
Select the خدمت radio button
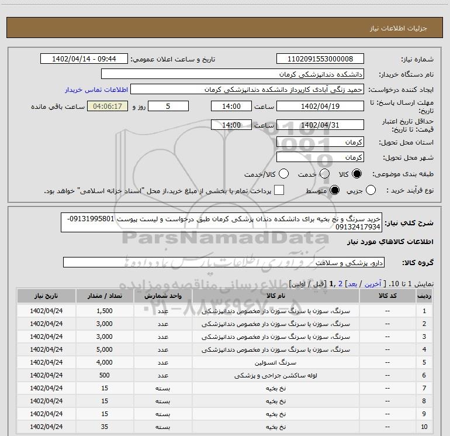[x=324, y=174]
